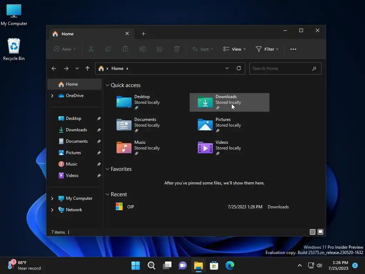
Task: Refresh the Home folder view
Action: coord(239,68)
